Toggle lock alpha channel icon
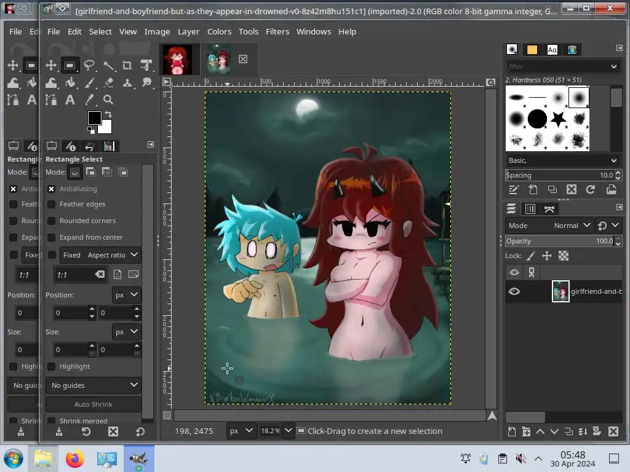 point(564,256)
